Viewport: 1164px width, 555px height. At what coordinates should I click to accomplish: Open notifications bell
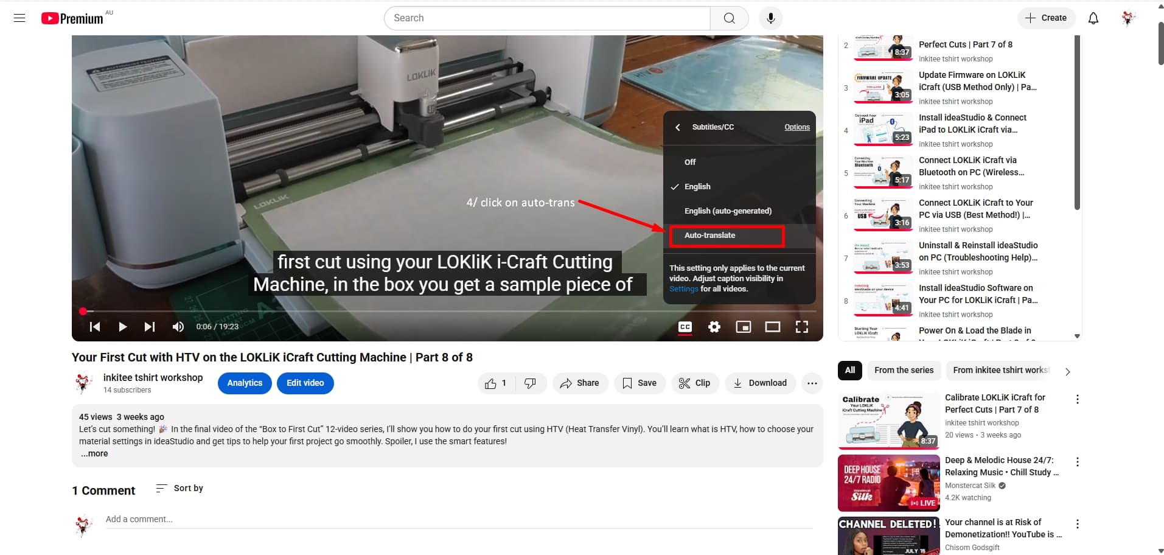[x=1093, y=18]
